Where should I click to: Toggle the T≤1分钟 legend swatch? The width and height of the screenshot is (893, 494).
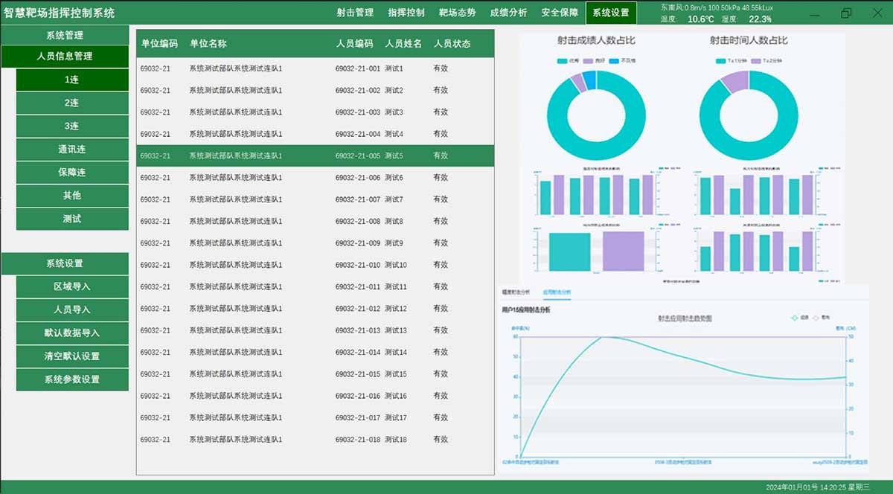click(722, 61)
